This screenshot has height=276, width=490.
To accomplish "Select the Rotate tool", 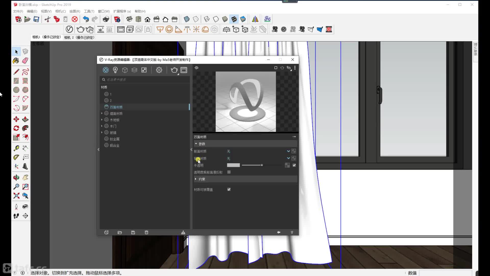I will [x=16, y=128].
